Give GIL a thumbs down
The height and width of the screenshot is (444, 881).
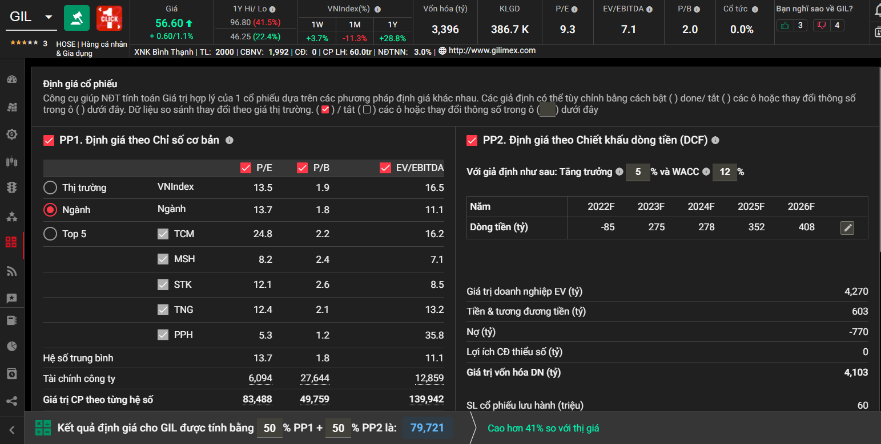(822, 25)
